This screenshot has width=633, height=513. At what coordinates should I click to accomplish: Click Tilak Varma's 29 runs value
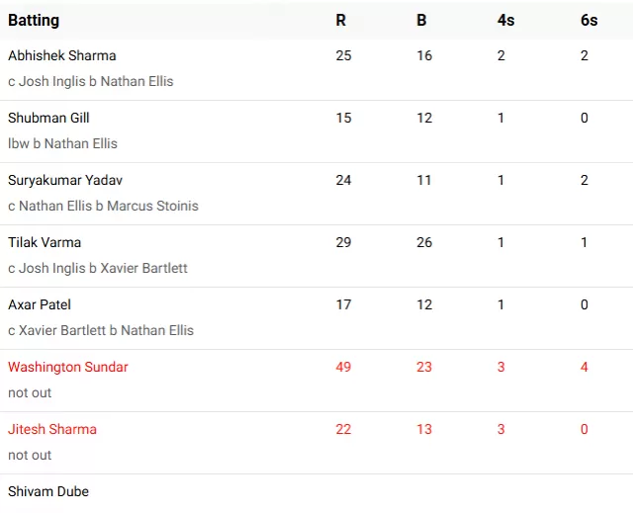pos(343,242)
